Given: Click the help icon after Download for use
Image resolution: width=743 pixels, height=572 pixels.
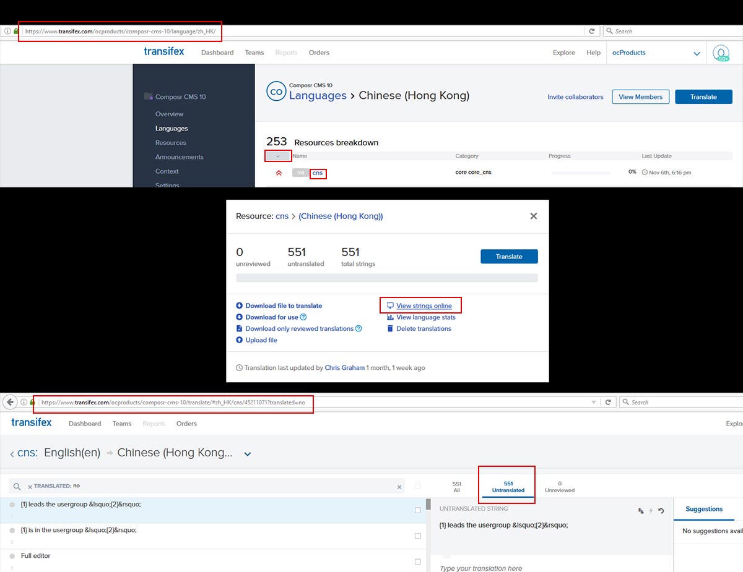Looking at the screenshot, I should coord(303,317).
